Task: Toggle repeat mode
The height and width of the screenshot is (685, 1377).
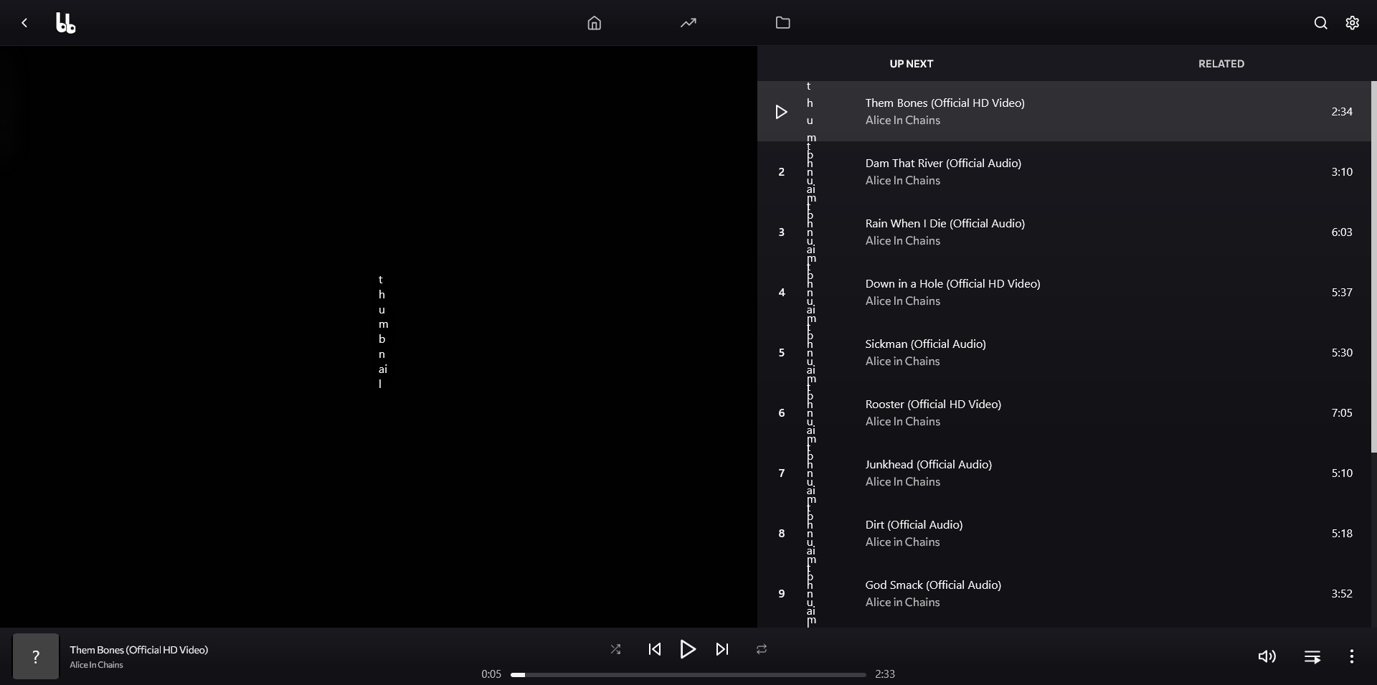Action: point(762,649)
